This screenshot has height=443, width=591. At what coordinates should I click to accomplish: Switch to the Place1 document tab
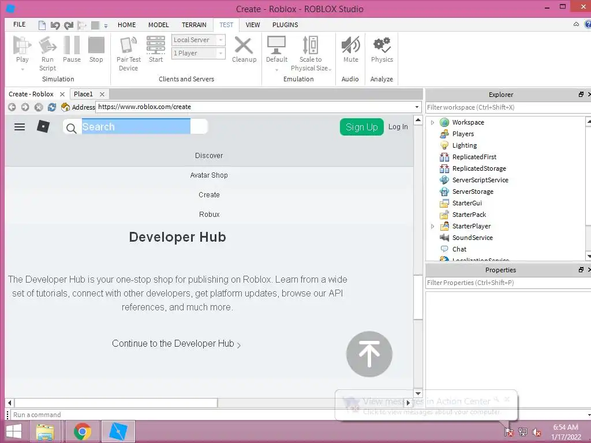[x=83, y=94]
